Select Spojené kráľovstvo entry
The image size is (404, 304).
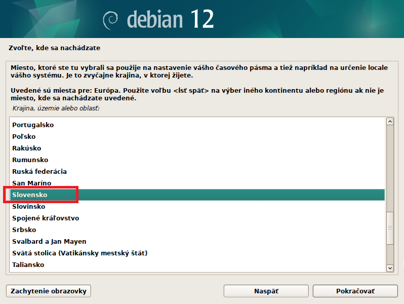click(46, 218)
